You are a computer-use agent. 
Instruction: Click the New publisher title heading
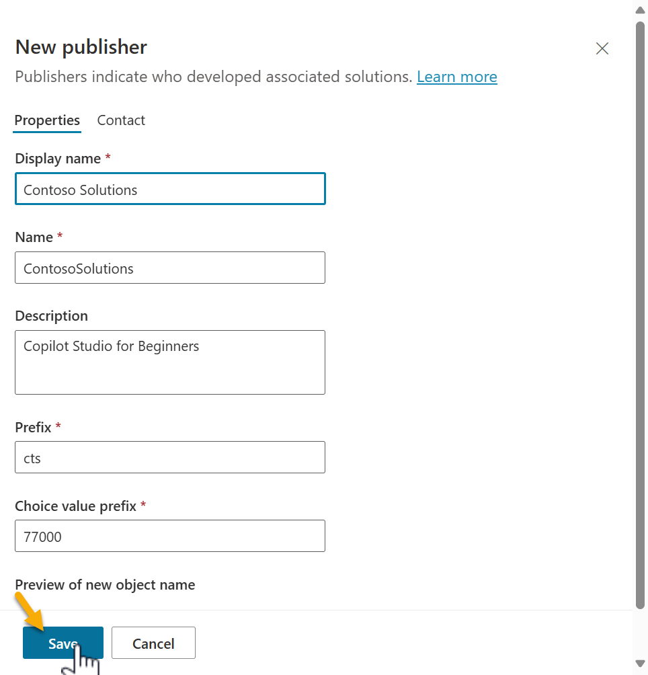(x=81, y=47)
